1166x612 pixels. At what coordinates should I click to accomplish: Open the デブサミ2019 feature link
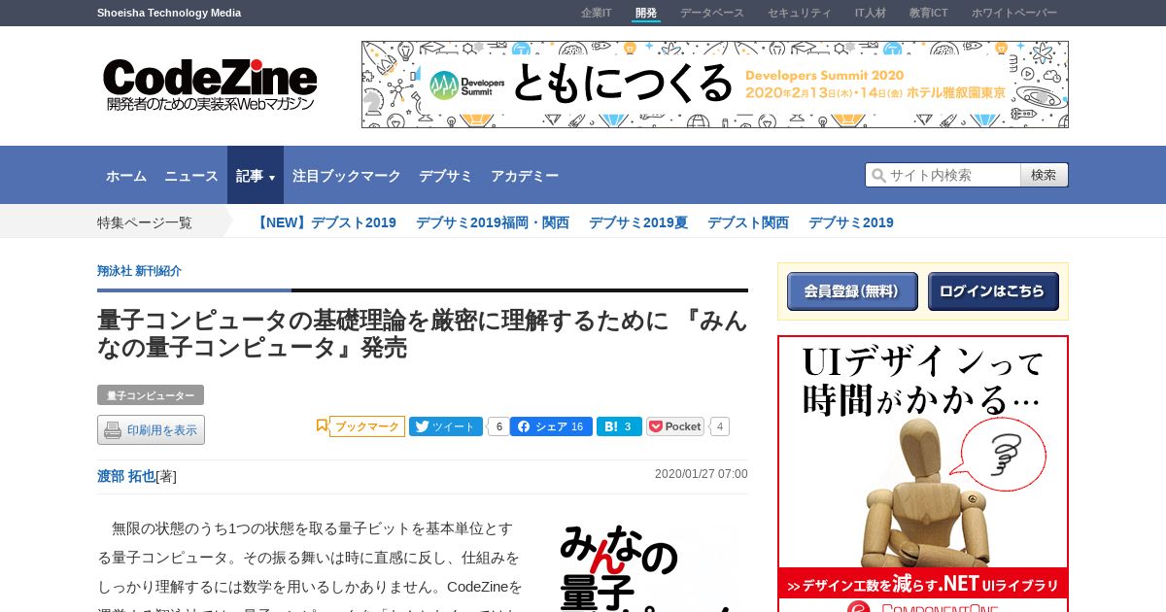point(851,222)
